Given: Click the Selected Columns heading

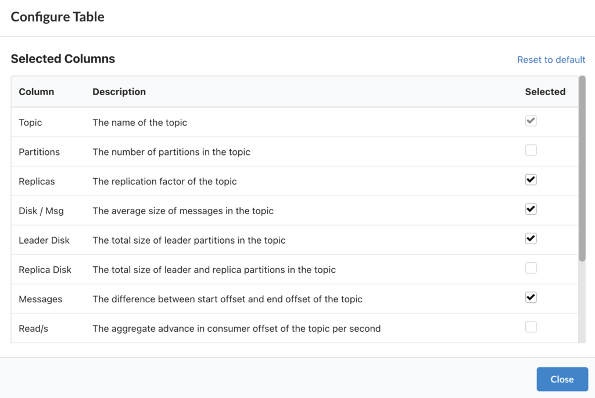Looking at the screenshot, I should pyautogui.click(x=63, y=59).
